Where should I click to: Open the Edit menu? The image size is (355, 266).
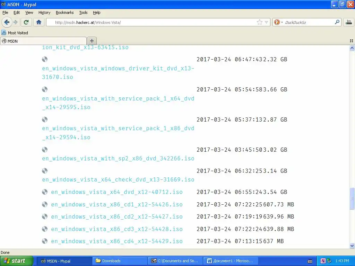[x=17, y=12]
